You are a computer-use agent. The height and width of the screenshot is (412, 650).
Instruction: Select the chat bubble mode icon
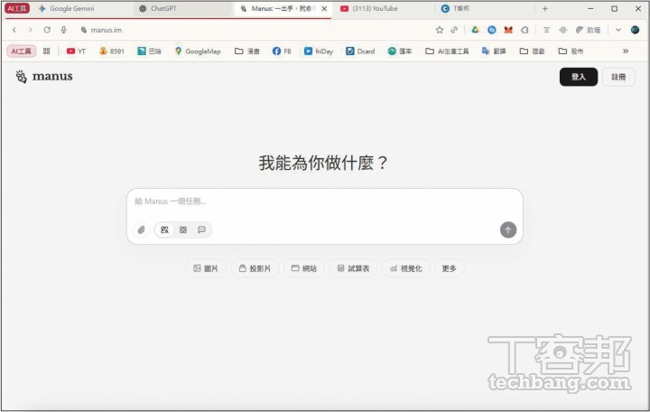point(201,229)
